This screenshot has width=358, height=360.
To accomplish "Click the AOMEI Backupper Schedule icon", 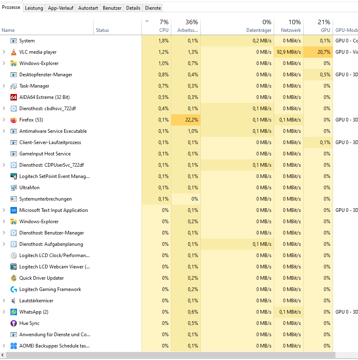I will point(14,346).
